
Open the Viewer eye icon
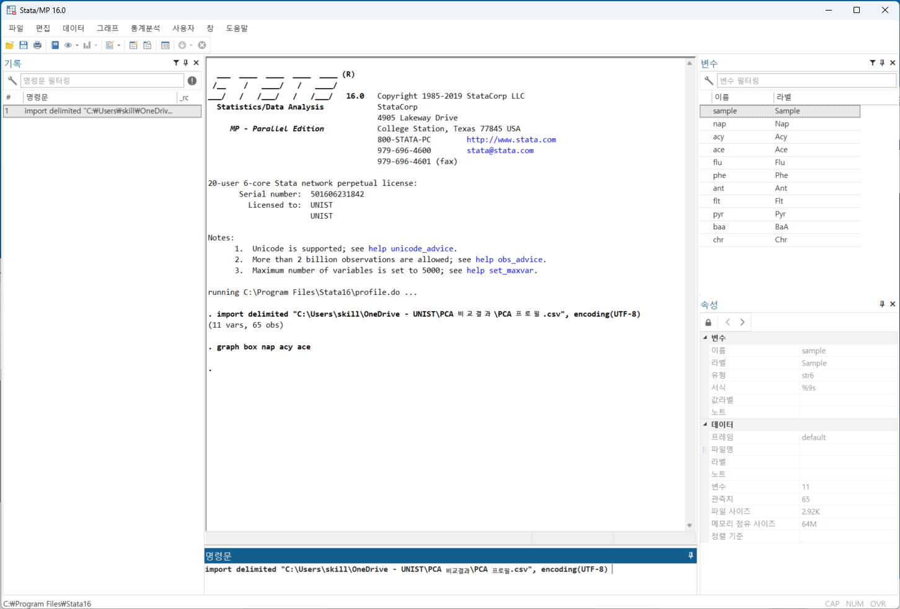point(68,45)
